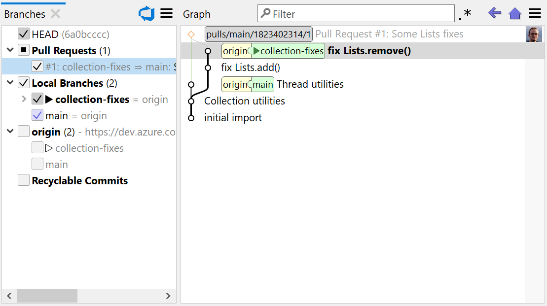Click the pulls/main/1823402314/1 ref label
The image size is (547, 306).
tap(259, 34)
